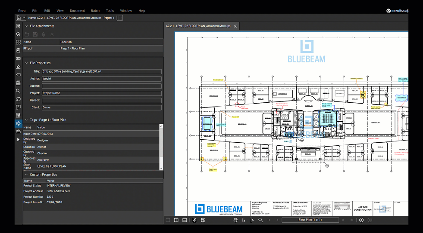Screen dimensions: 423x233
Task: Open the Edit menu
Action: coord(47,11)
